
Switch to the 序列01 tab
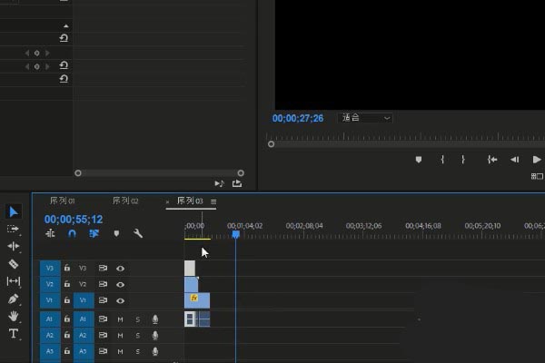click(x=62, y=201)
